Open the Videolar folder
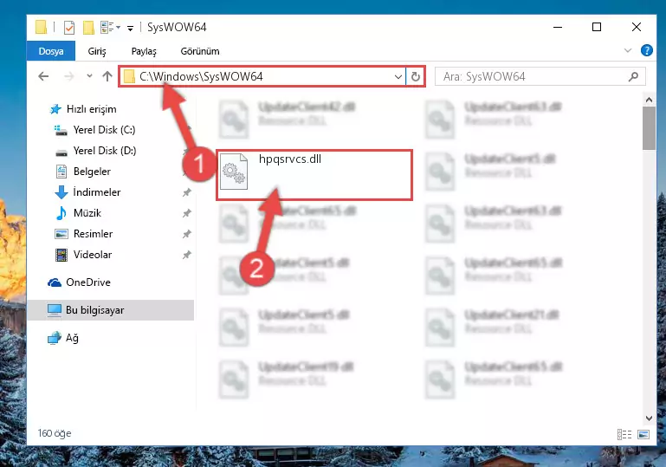Screen dimensions: 666x467 click(93, 255)
